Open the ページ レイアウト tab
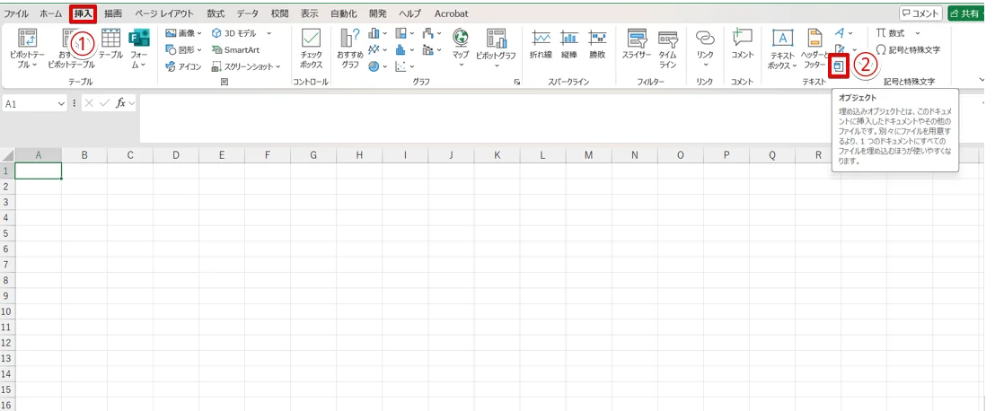The width and height of the screenshot is (995, 411). pos(164,14)
